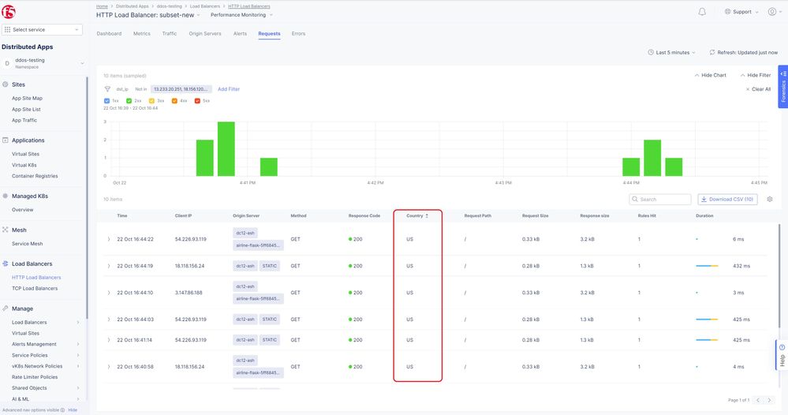This screenshot has height=415, width=788.
Task: Click the filter funnel icon
Action: 108,90
